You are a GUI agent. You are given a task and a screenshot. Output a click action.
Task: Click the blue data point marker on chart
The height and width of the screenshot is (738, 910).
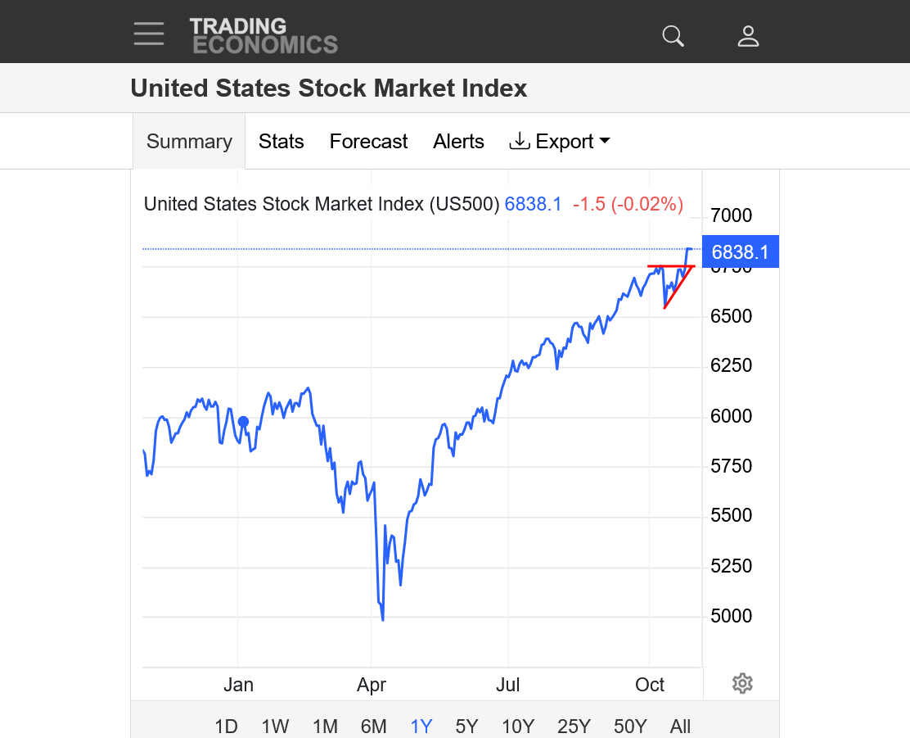(x=243, y=422)
